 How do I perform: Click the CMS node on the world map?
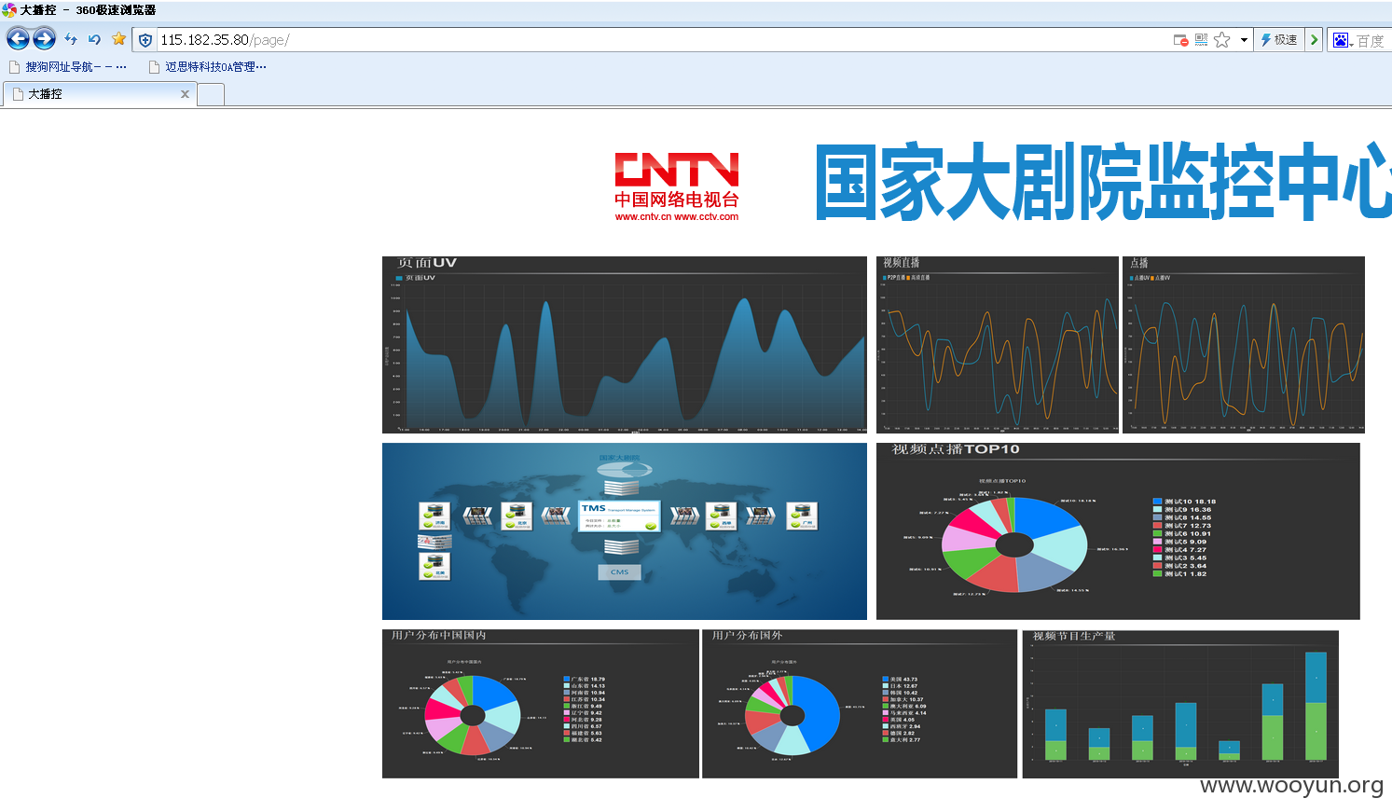pos(620,571)
